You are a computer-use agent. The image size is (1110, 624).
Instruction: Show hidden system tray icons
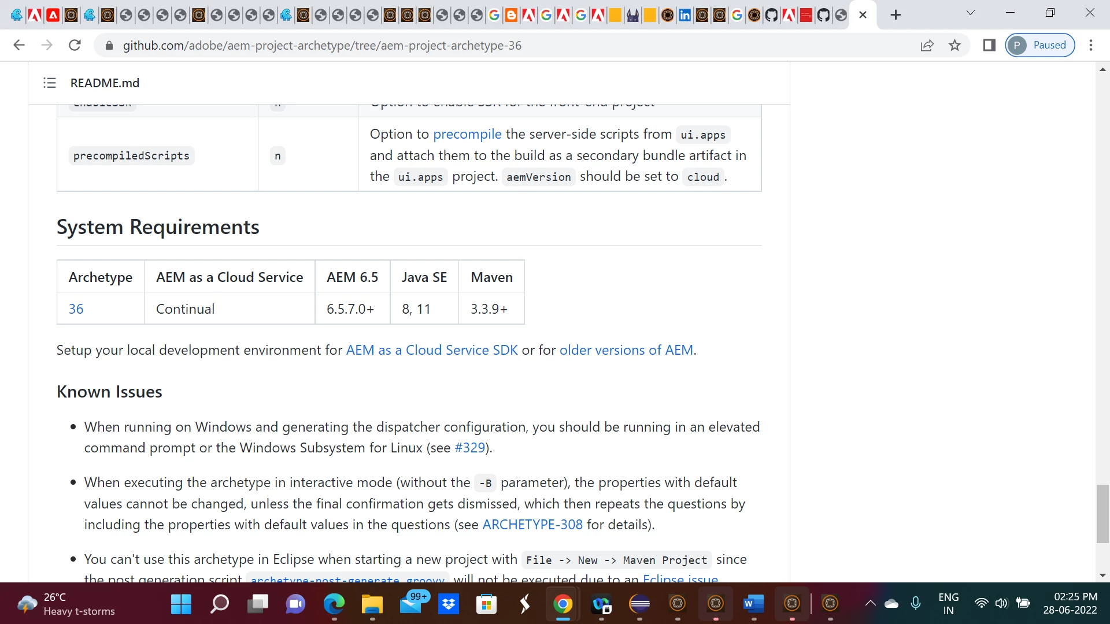(870, 604)
